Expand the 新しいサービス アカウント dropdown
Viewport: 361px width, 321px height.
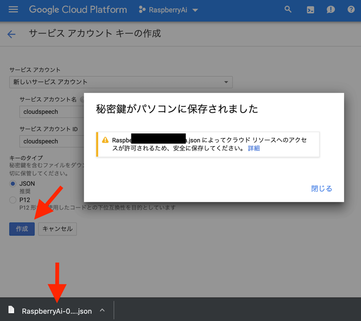click(x=121, y=82)
